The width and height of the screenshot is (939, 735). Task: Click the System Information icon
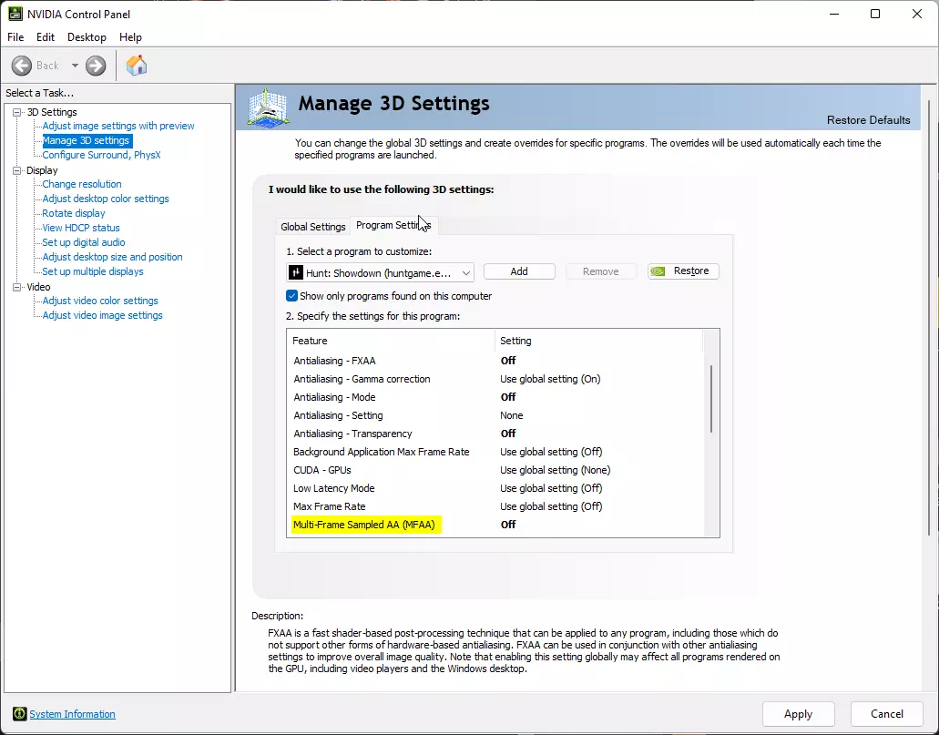point(20,713)
